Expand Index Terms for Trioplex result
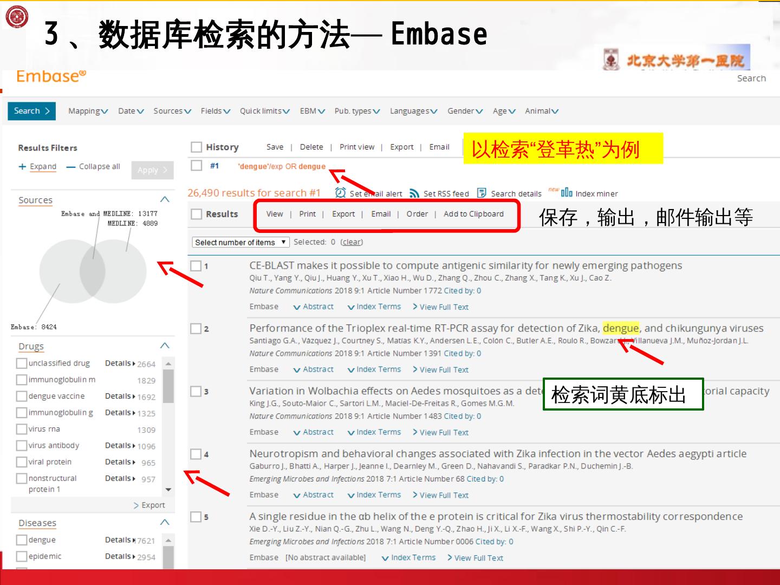Viewport: 780px width, 585px height. [x=374, y=369]
